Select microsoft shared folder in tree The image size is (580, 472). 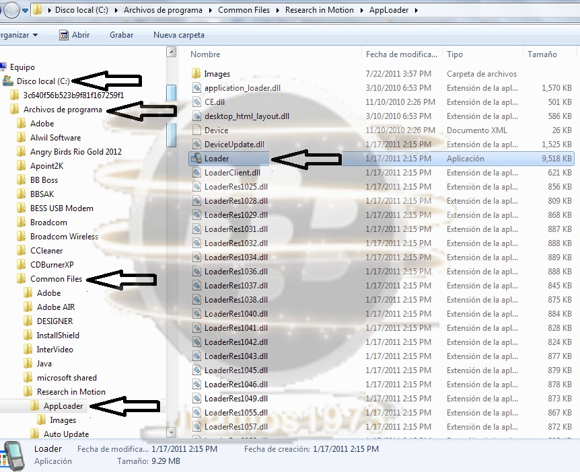(67, 378)
